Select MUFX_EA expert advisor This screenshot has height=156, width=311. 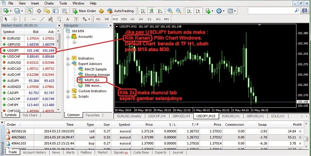(92, 80)
